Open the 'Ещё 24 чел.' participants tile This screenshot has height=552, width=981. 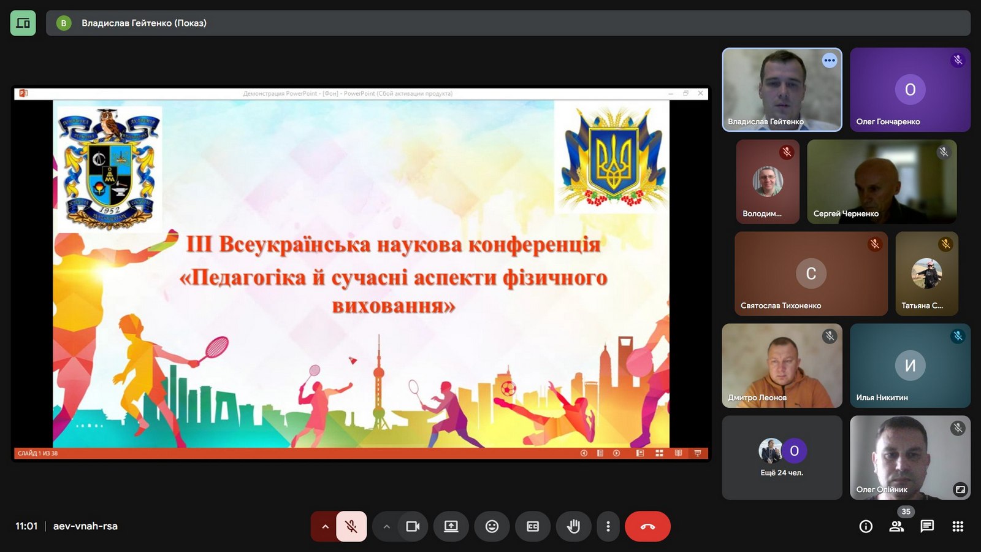pos(782,458)
